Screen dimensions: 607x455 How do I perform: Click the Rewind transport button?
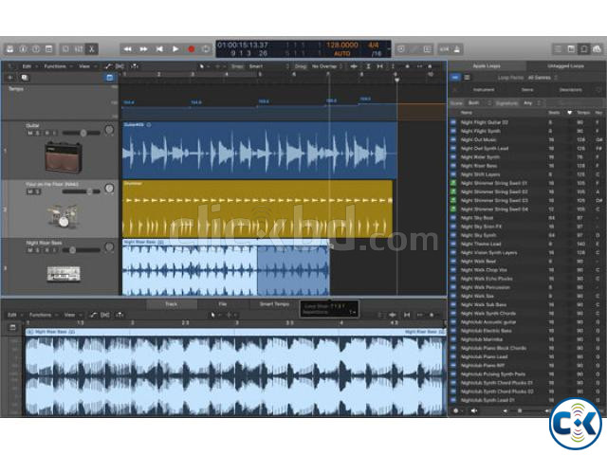tap(127, 49)
